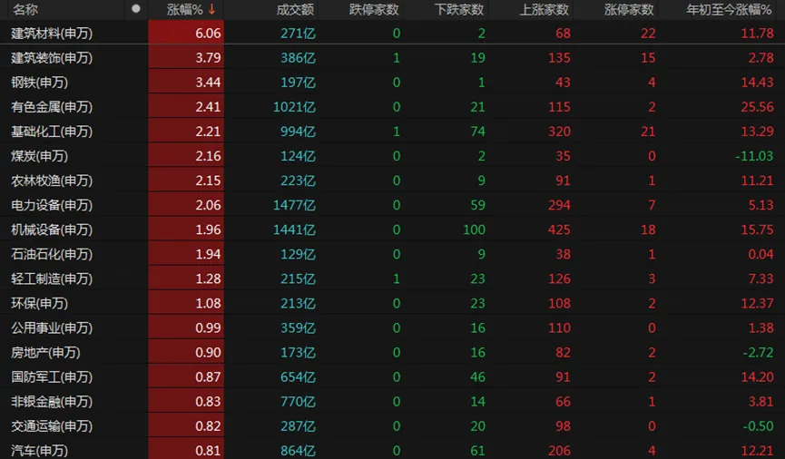Image resolution: width=785 pixels, height=459 pixels.
Task: Click the 2.41 gain percentage cell
Action: (x=186, y=107)
